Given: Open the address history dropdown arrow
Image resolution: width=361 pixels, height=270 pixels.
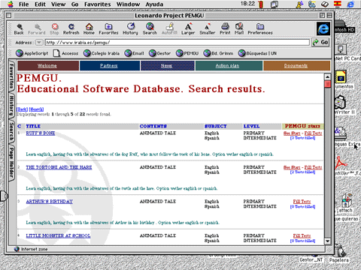Looking at the screenshot, I should (39, 43).
